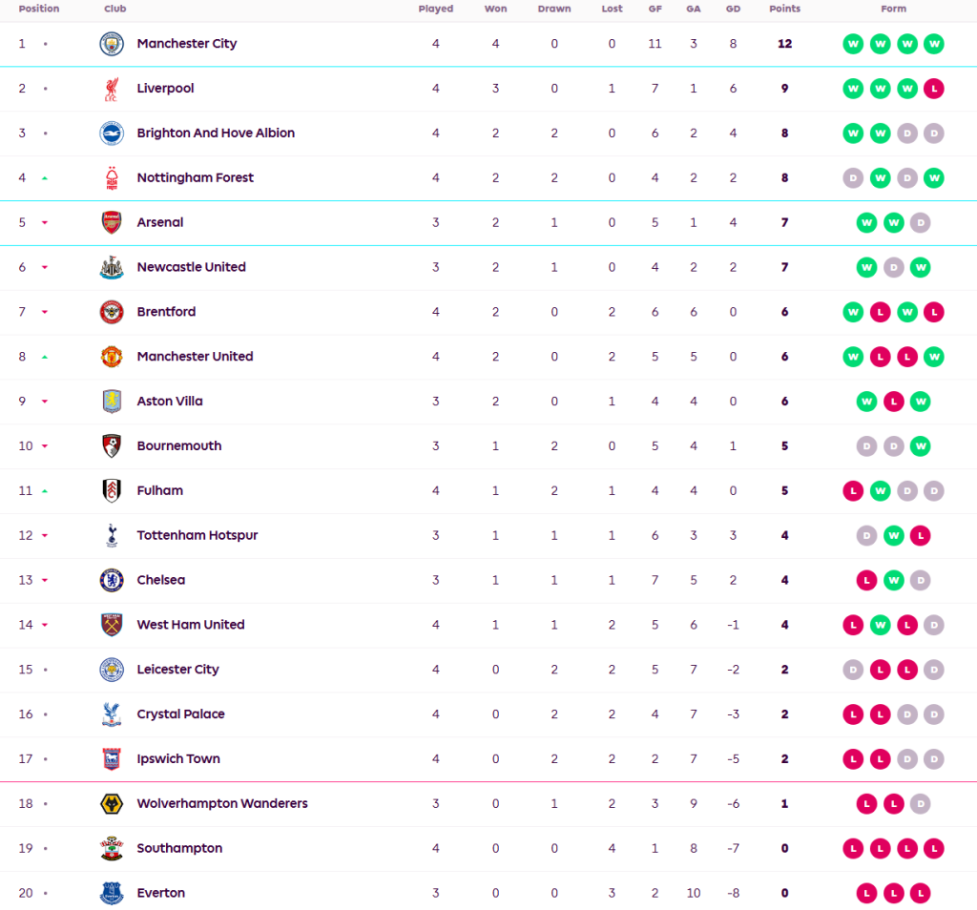Click Liverpool's red L form badge
This screenshot has width=977, height=910.
pos(933,89)
